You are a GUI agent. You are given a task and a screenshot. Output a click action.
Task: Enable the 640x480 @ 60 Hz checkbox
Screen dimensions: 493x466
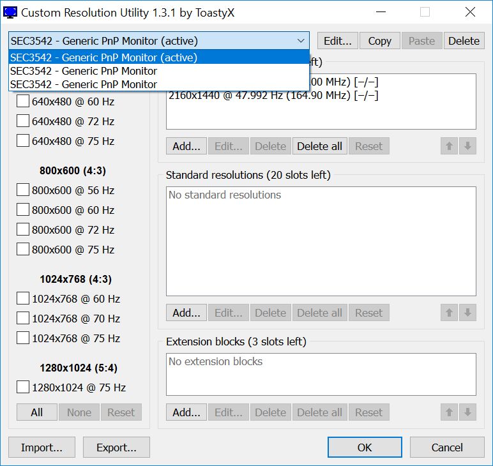[23, 101]
